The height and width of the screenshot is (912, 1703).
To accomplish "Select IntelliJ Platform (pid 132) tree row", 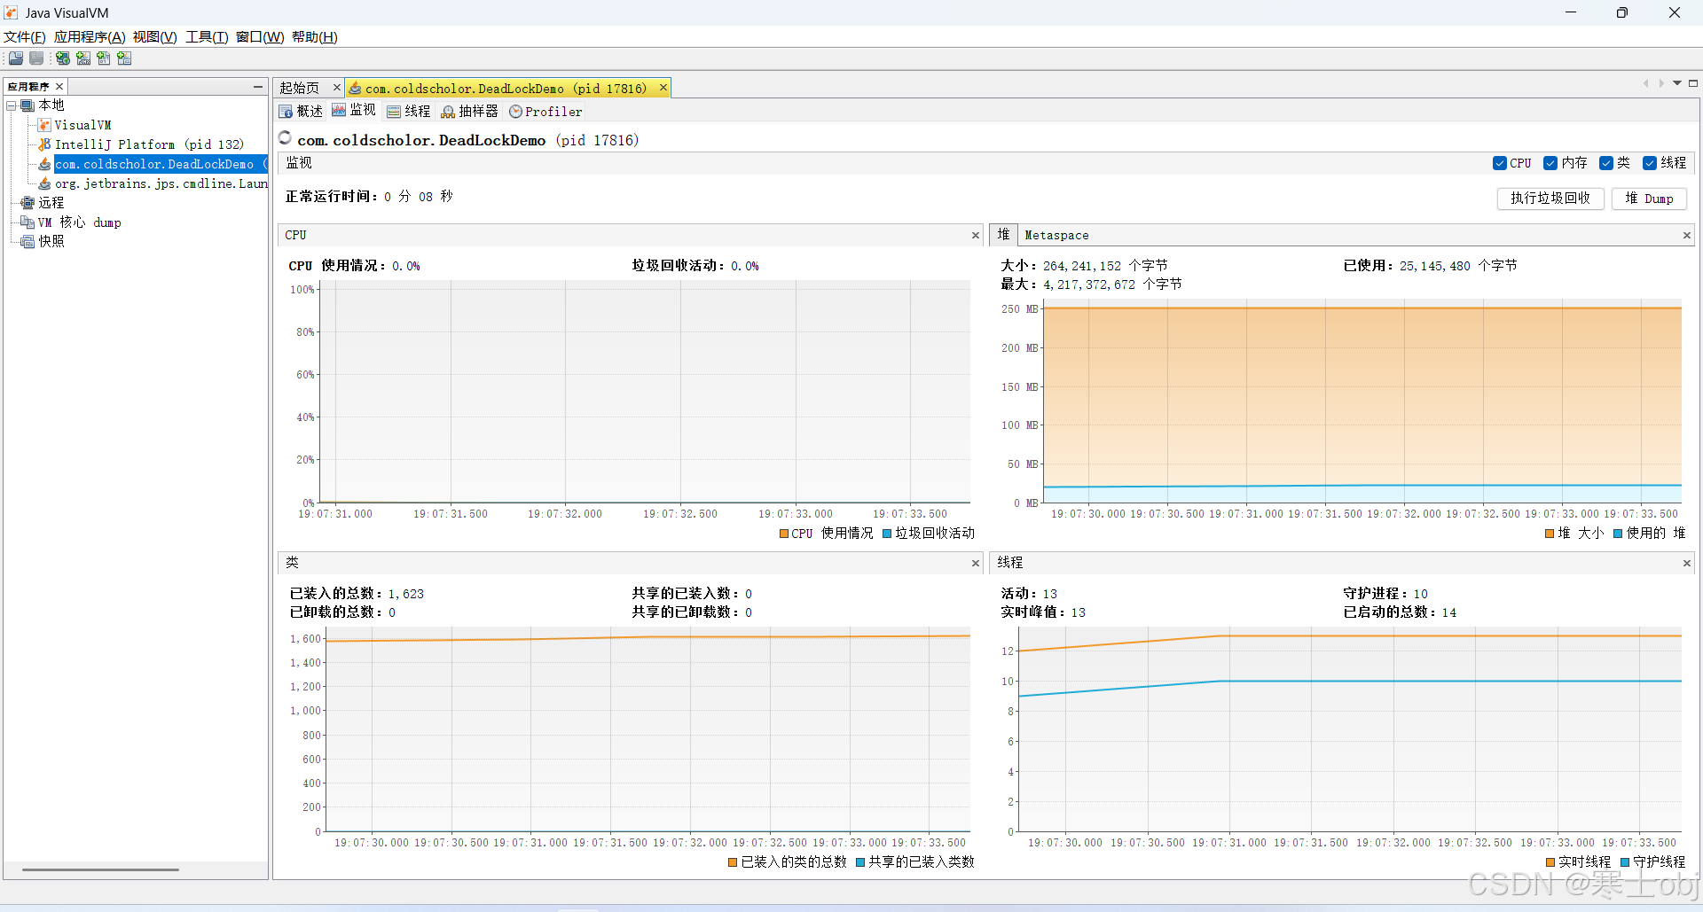I will [x=149, y=144].
